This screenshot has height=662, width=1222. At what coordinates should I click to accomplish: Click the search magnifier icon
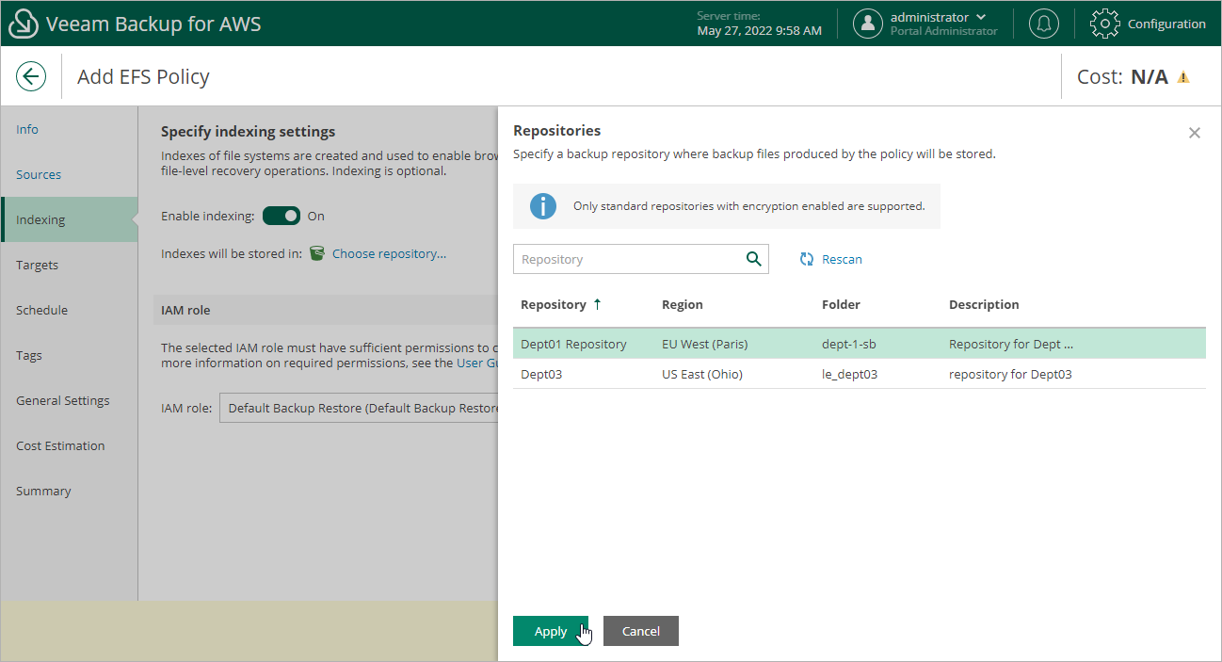pyautogui.click(x=753, y=259)
